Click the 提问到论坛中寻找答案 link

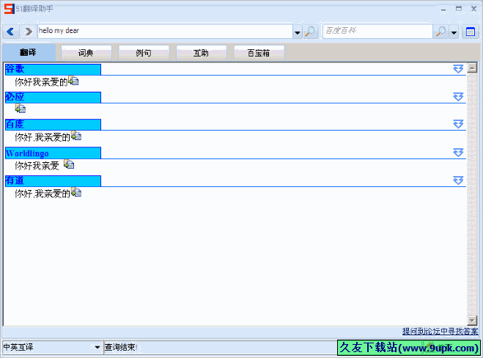coord(440,332)
